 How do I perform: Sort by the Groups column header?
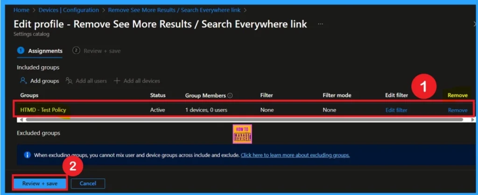click(x=29, y=95)
